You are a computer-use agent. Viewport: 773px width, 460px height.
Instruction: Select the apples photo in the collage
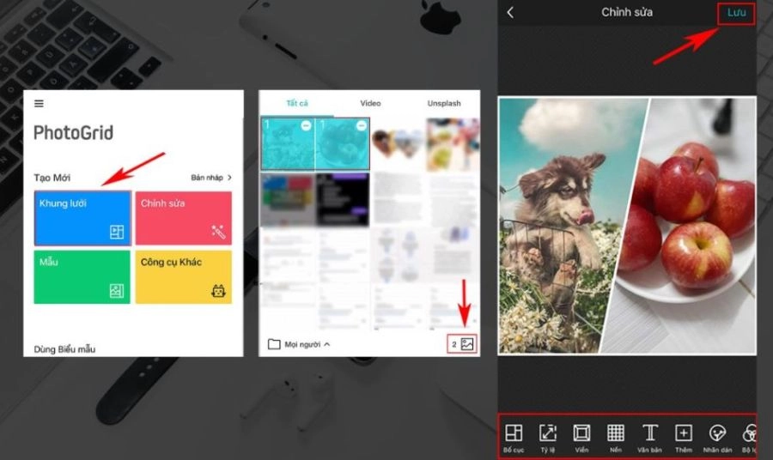click(691, 226)
